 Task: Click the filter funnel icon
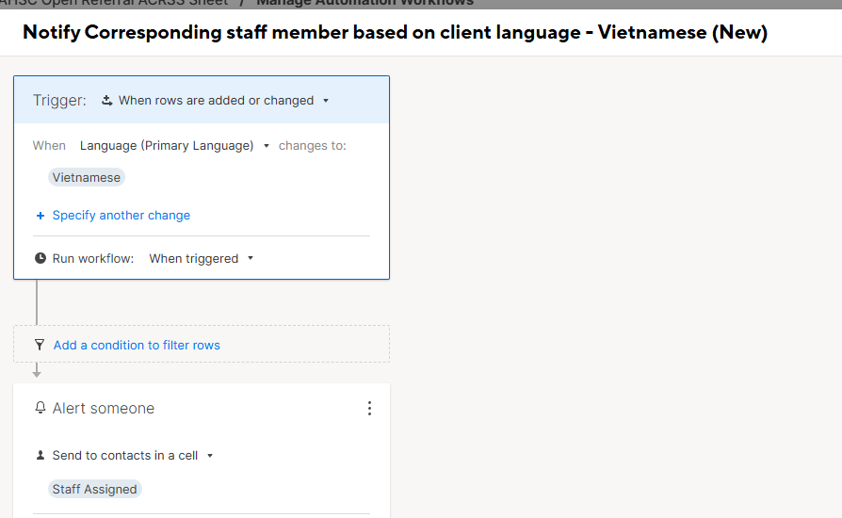pyautogui.click(x=40, y=345)
